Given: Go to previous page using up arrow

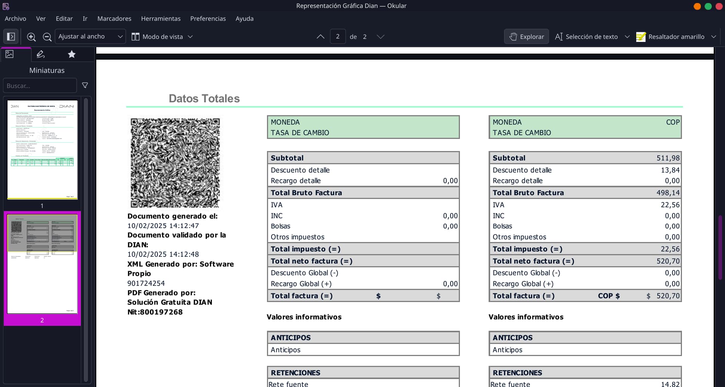Looking at the screenshot, I should click(320, 37).
